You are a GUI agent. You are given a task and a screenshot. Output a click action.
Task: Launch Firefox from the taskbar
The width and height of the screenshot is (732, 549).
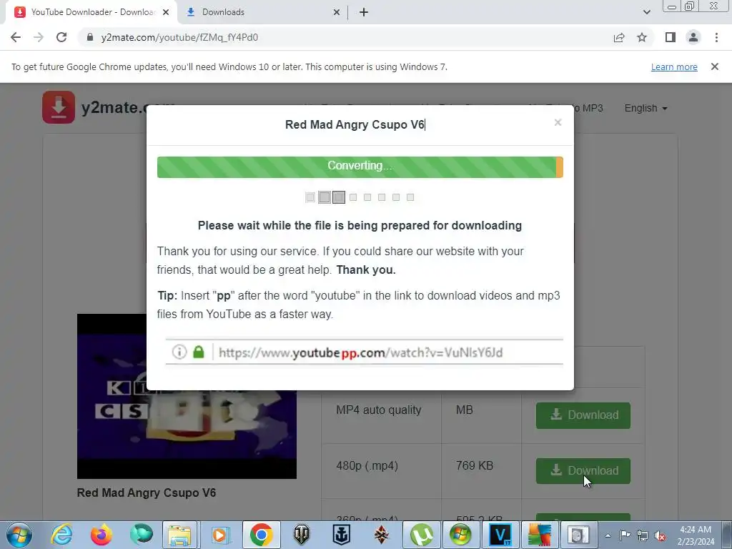coord(101,535)
